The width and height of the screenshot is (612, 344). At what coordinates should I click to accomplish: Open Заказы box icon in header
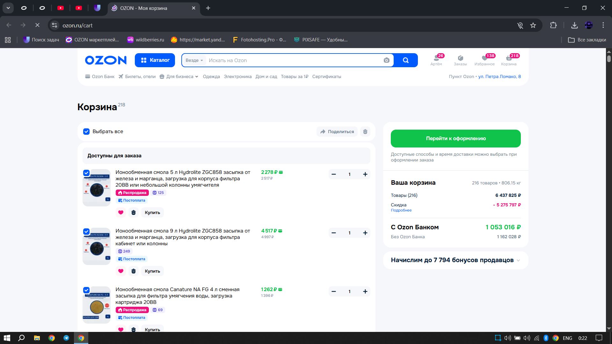(x=460, y=58)
